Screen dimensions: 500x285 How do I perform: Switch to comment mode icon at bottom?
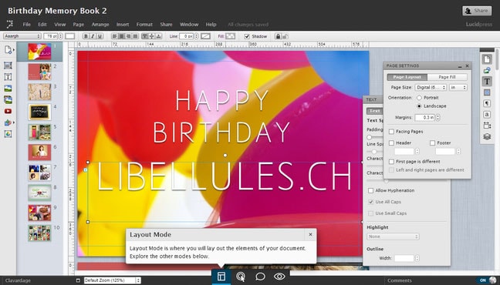(x=260, y=277)
